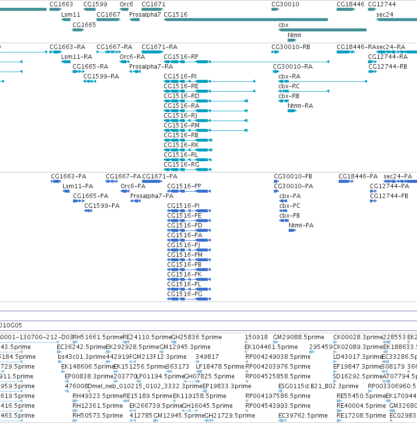Select the cbx gene label

pos(284,25)
